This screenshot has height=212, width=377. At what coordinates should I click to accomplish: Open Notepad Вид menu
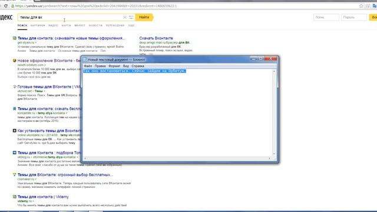click(125, 66)
